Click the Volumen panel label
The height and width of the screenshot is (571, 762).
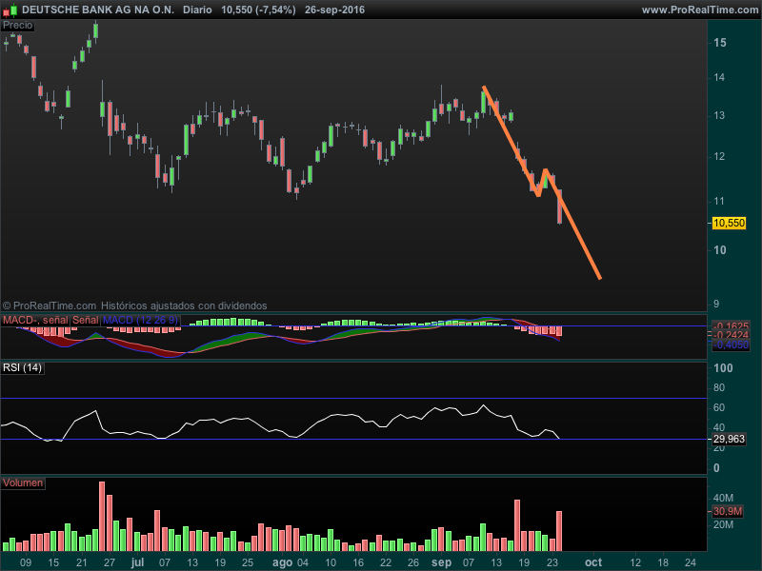click(23, 482)
